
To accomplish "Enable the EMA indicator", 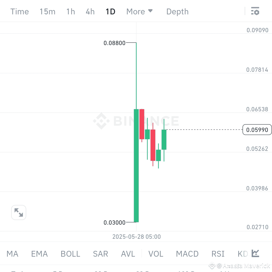I will pyautogui.click(x=39, y=254).
